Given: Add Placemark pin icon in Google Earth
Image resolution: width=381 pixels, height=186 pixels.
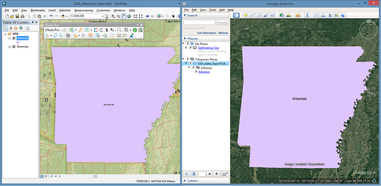Looking at the screenshot, I should [x=246, y=15].
